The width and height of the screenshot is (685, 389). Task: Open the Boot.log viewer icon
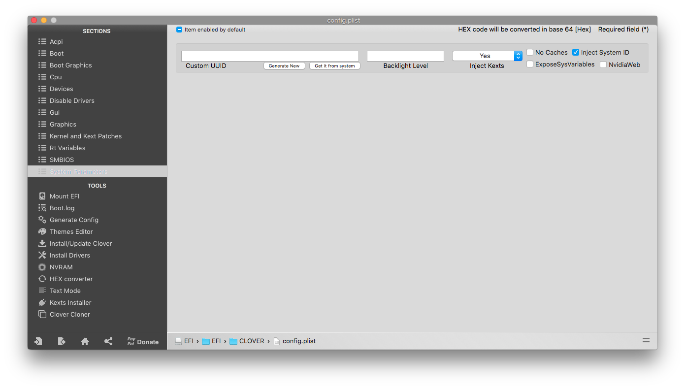42,208
